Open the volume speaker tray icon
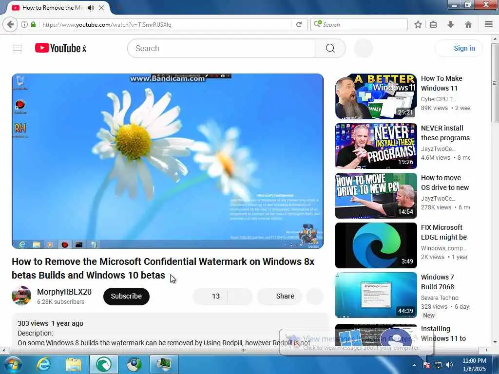 click(x=449, y=365)
